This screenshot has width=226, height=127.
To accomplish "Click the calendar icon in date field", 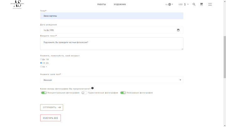I will (178, 30).
